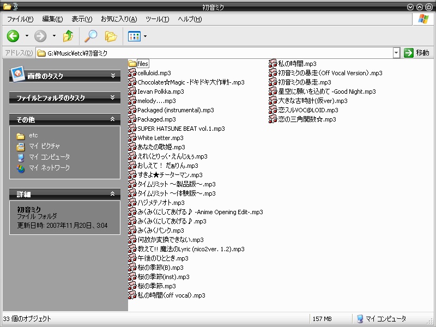
Task: Select the 私の時間.mp3 file icon
Action: pyautogui.click(x=273, y=64)
